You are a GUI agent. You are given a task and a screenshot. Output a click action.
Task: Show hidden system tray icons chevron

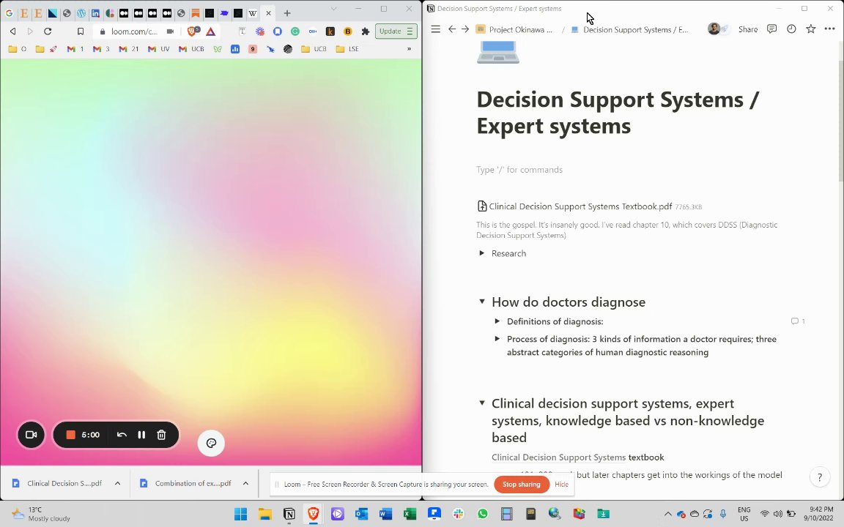tap(668, 514)
